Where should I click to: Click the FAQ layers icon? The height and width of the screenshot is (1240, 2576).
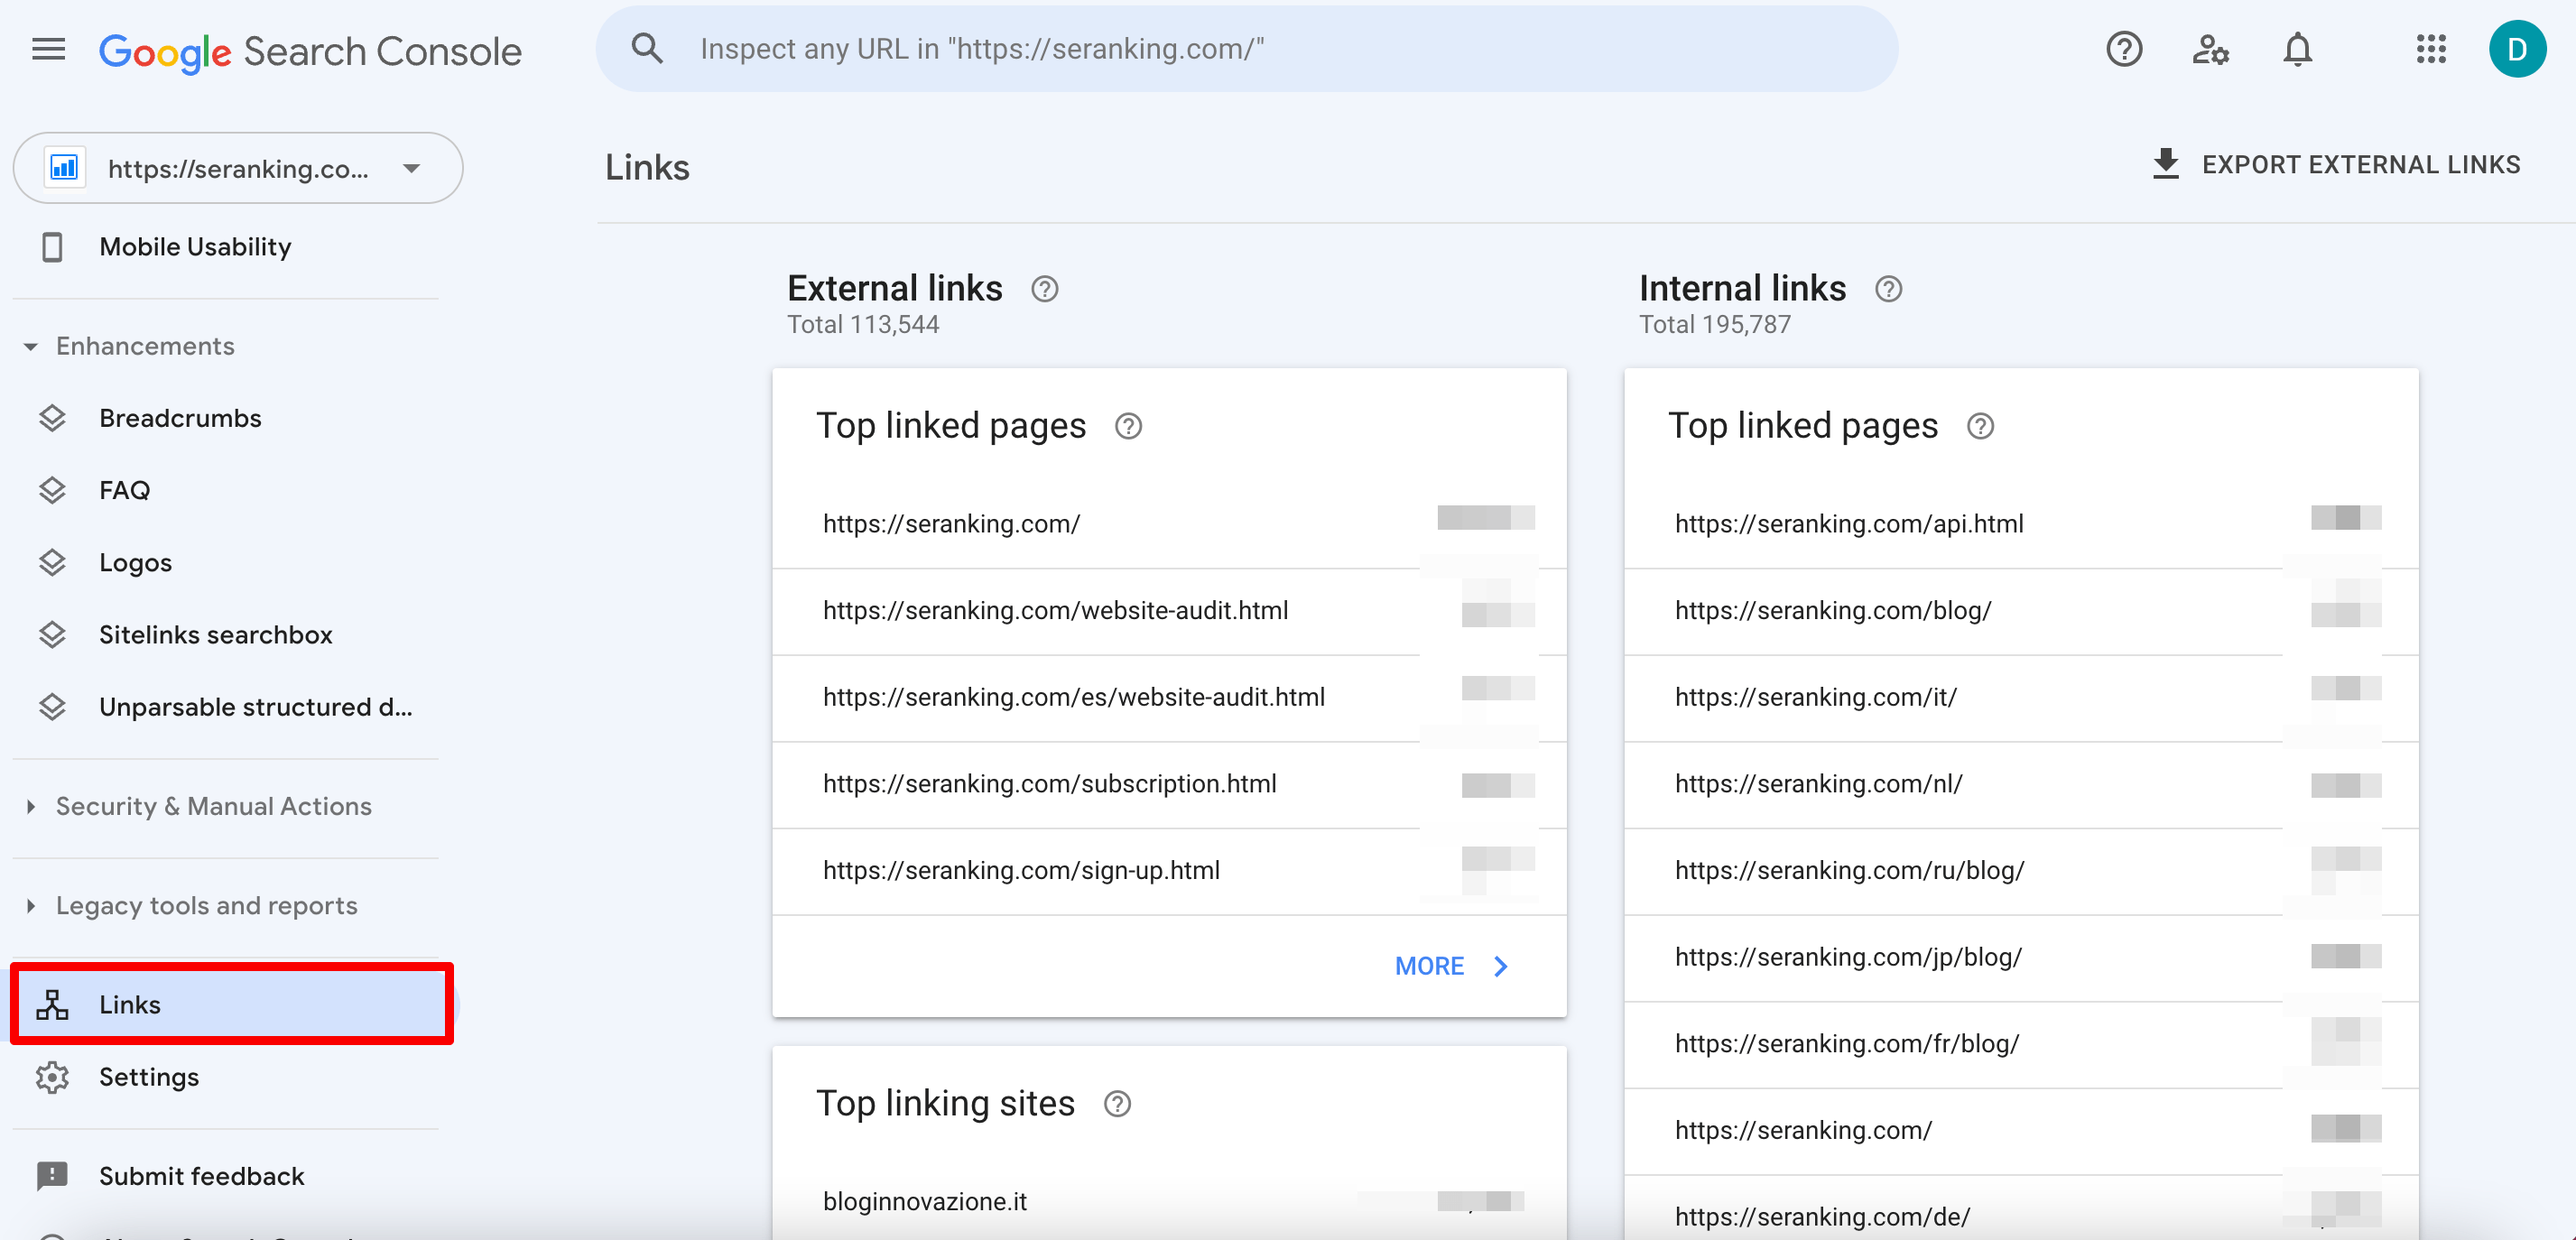click(x=52, y=490)
